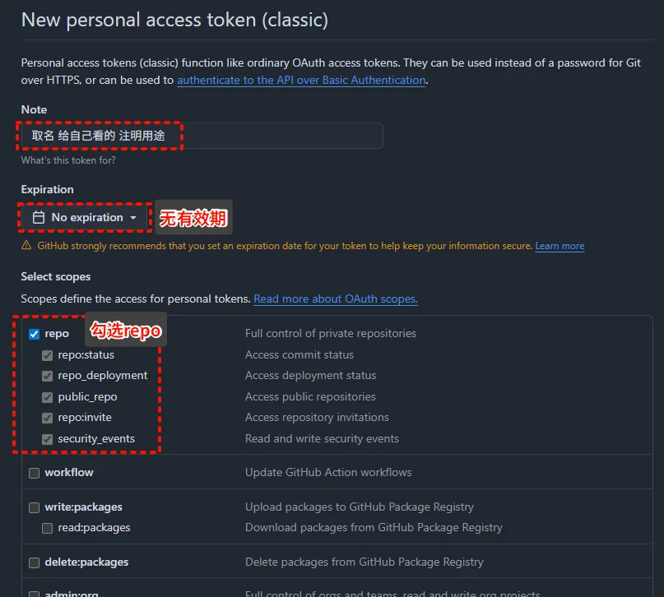Open the Learn more link
Image resolution: width=664 pixels, height=597 pixels.
tap(560, 246)
